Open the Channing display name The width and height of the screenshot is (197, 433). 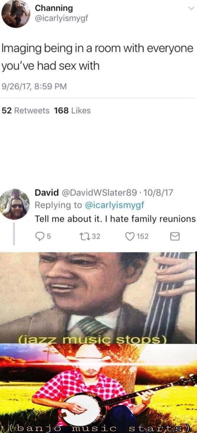pyautogui.click(x=54, y=8)
